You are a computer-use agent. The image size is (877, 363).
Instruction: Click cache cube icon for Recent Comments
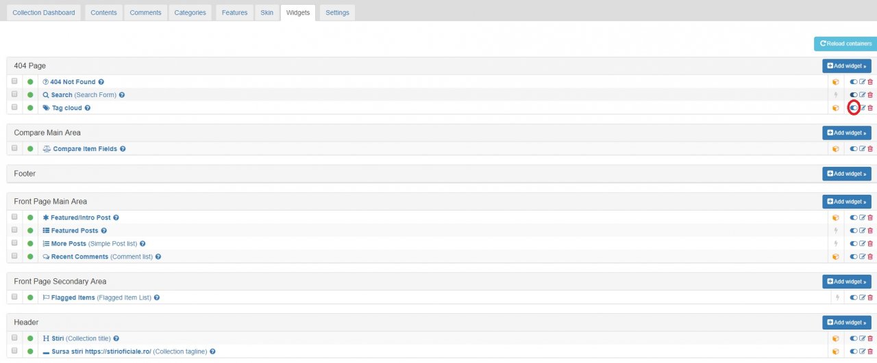click(x=835, y=257)
